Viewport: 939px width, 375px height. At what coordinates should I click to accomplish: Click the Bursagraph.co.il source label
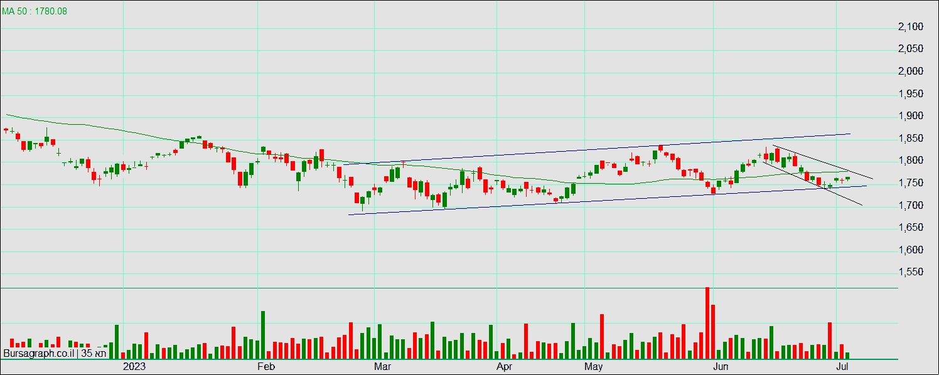39,354
